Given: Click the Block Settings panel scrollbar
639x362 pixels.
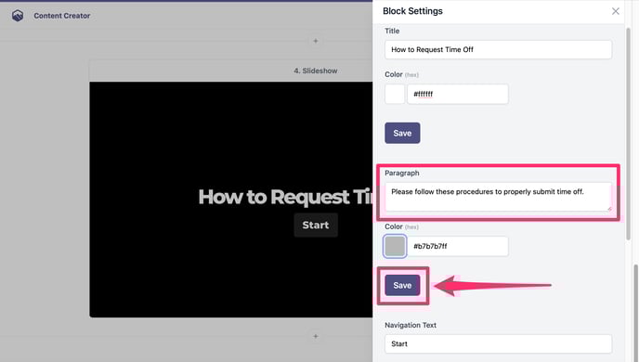Looking at the screenshot, I should (628, 134).
